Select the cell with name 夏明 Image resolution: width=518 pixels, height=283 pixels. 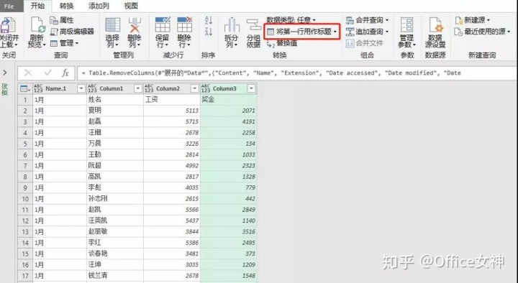pyautogui.click(x=115, y=111)
